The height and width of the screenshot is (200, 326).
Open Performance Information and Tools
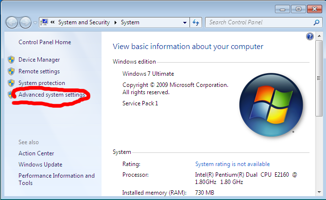click(x=56, y=179)
